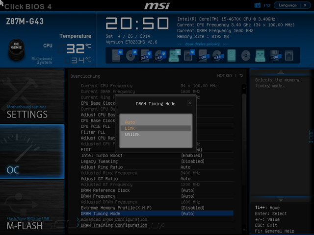Toggle Legacy Tweaking [Disabled] value

[x=193, y=161]
